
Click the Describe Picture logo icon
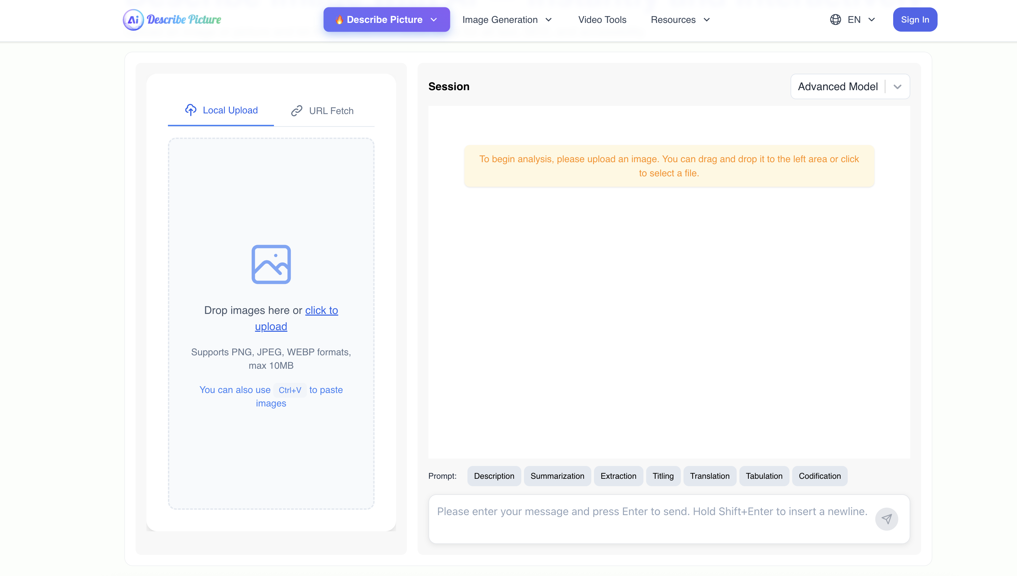tap(133, 20)
